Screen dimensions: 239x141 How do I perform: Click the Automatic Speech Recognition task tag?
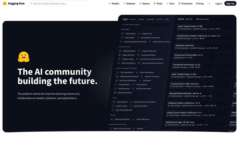point(143,102)
